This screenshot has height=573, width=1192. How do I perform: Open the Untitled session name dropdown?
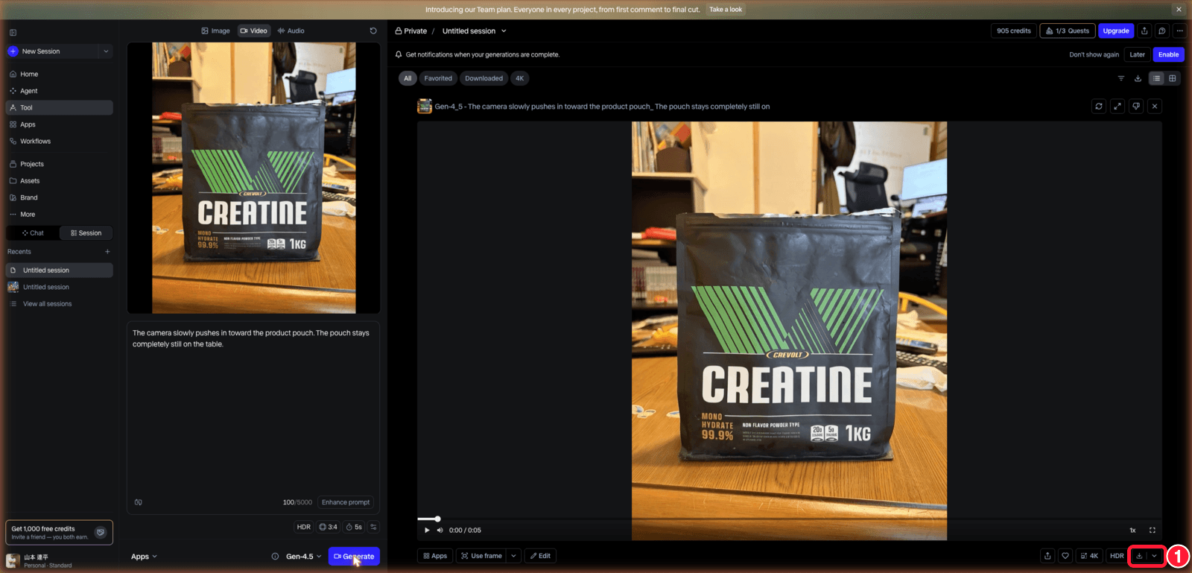(504, 31)
